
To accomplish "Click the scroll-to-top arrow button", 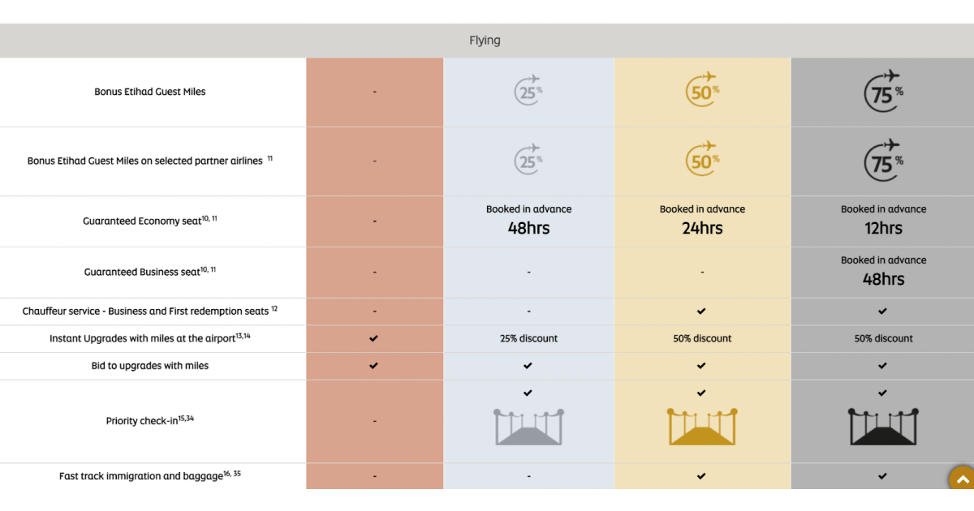I will 963,479.
